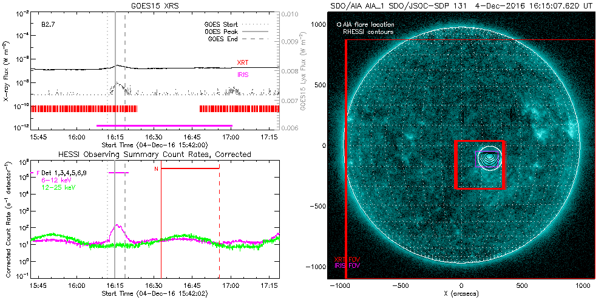Click the HESSI Observing Summary Count Rates title
Image resolution: width=607 pixels, height=303 pixels.
(156, 155)
